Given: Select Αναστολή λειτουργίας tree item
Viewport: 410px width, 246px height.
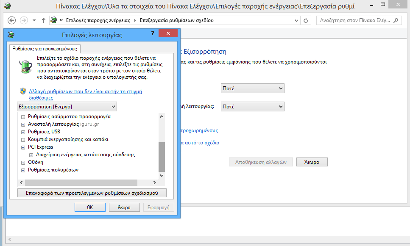Looking at the screenshot, I should 53,124.
